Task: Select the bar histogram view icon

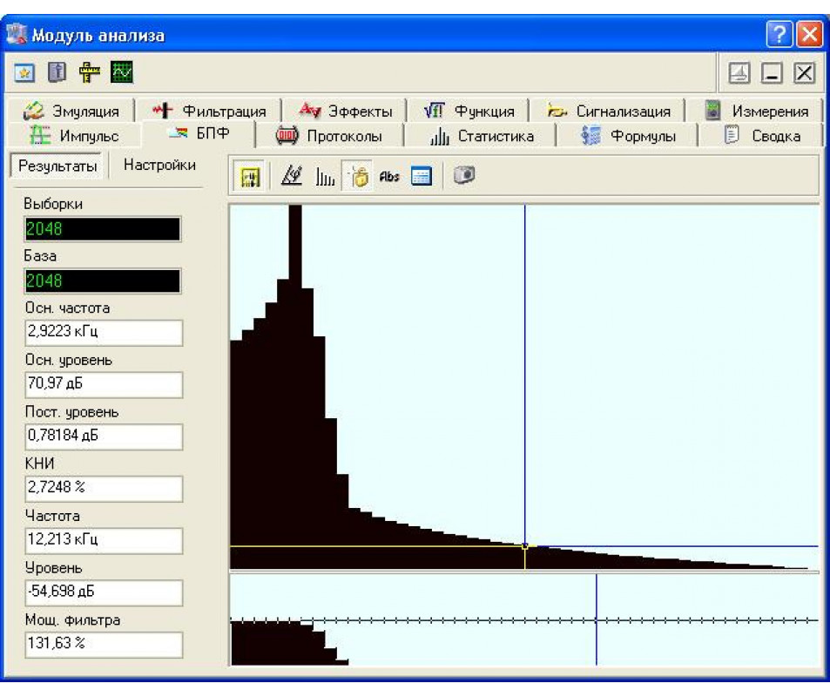Action: point(325,176)
